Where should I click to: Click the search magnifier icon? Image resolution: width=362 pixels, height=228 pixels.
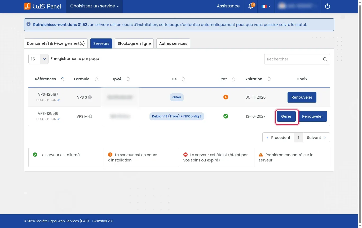point(325,59)
